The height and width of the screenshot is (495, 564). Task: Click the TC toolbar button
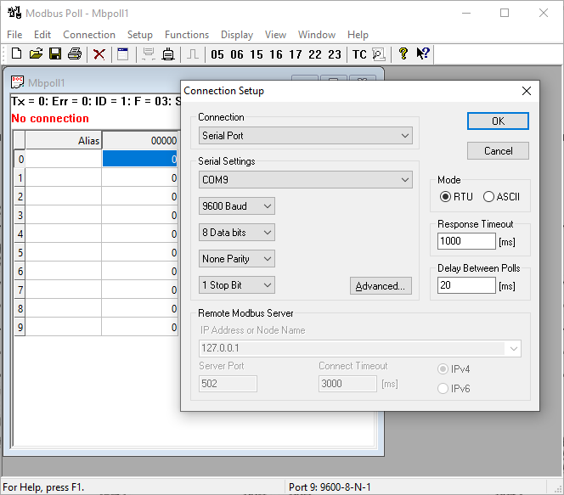[x=359, y=54]
